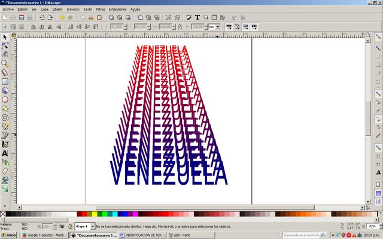Click the no-color X swatch

(3, 214)
